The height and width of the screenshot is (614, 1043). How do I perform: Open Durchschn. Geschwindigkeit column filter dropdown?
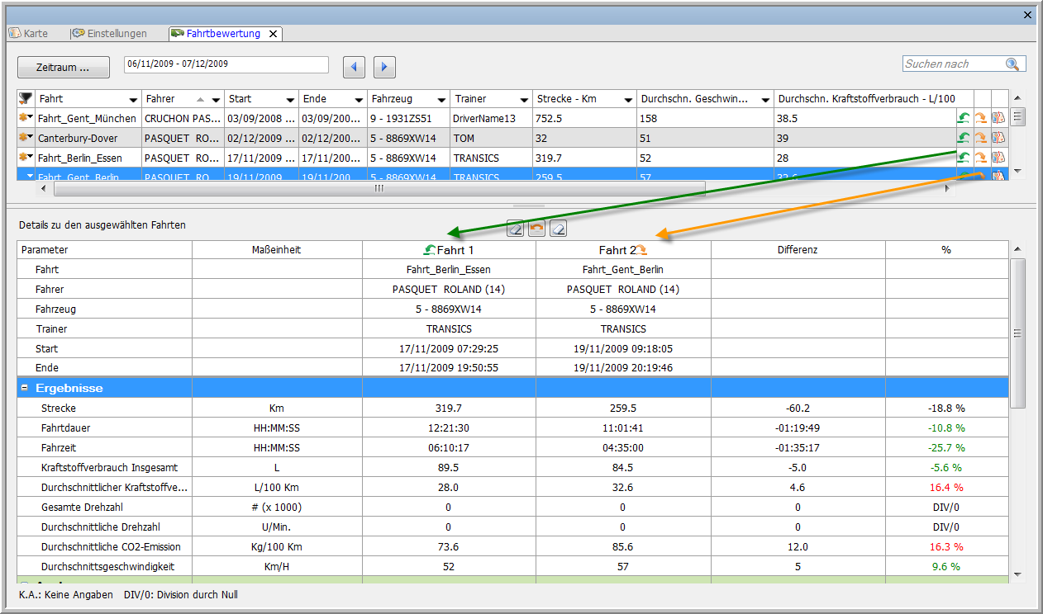(x=766, y=100)
